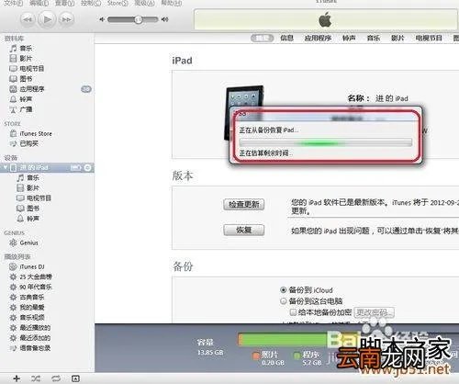Enable the 给本地备份加密 checkbox
The width and height of the screenshot is (459, 384).
coord(293,312)
